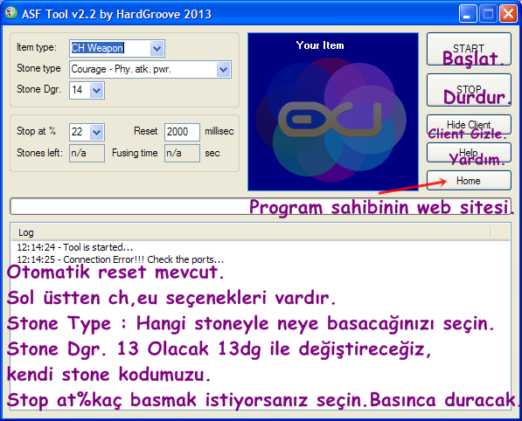This screenshot has height=421, width=522.
Task: Click the START button
Action: [x=469, y=49]
